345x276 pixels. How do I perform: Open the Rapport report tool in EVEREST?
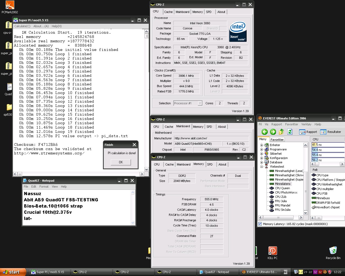(x=308, y=132)
